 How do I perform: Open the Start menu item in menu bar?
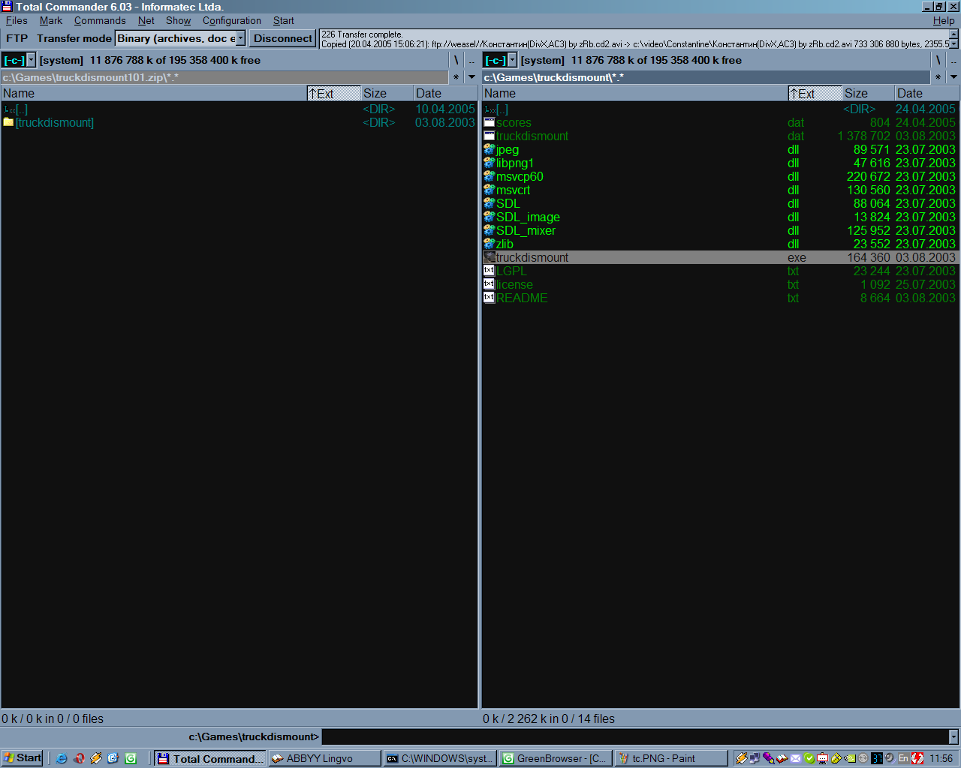tap(284, 20)
